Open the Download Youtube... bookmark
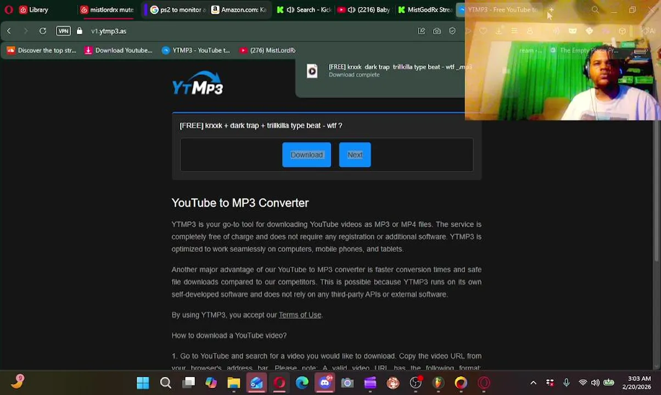 click(x=118, y=50)
